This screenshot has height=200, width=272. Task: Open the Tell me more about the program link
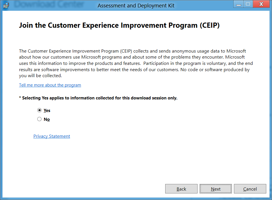[x=50, y=85]
